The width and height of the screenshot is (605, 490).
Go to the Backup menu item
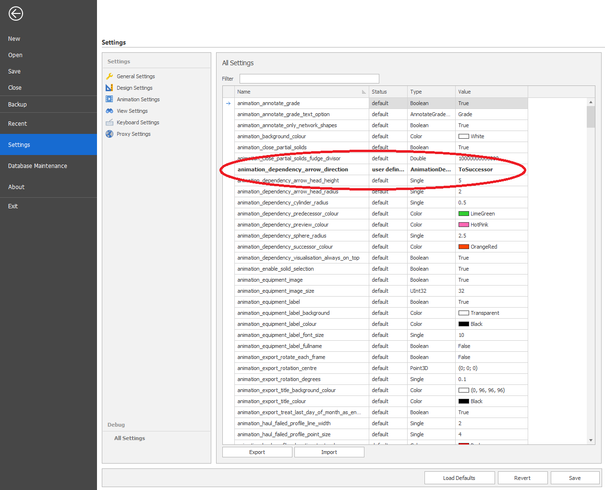coord(17,105)
